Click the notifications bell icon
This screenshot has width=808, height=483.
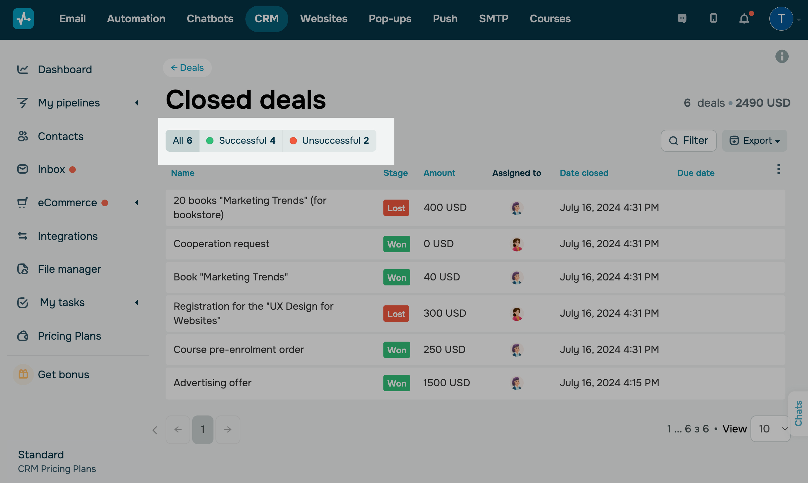[744, 19]
